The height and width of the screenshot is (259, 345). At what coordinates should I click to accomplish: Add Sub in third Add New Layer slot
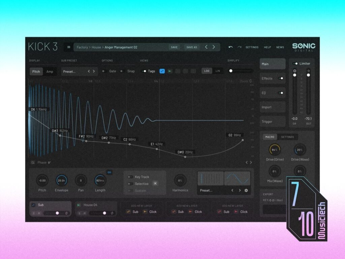click(223, 212)
